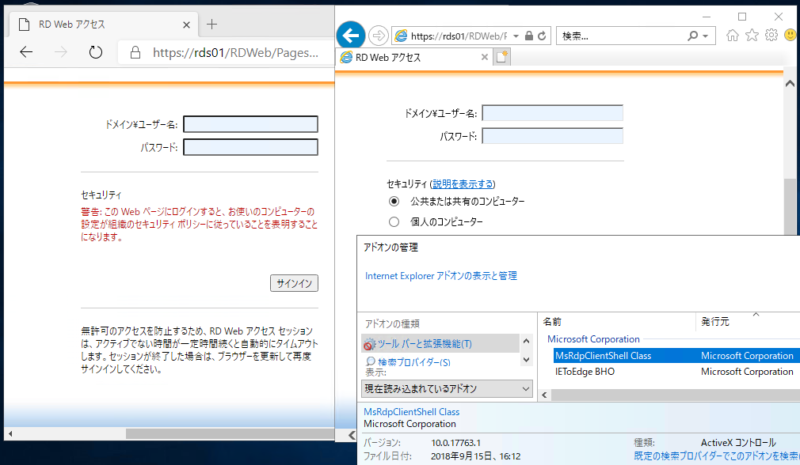This screenshot has width=800, height=465.
Task: Click the ActiveX コントロール type value
Action: (738, 443)
